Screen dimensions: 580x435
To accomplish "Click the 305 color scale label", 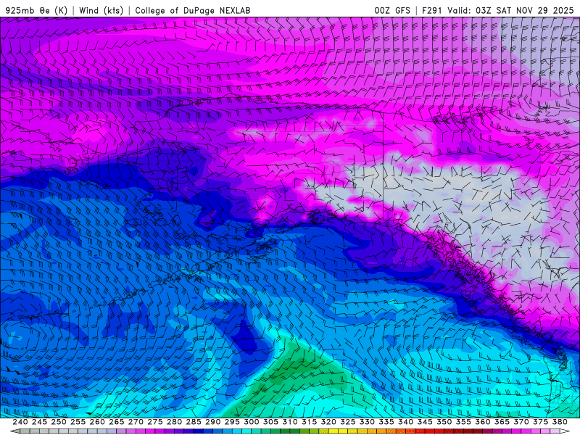I will click(270, 422).
